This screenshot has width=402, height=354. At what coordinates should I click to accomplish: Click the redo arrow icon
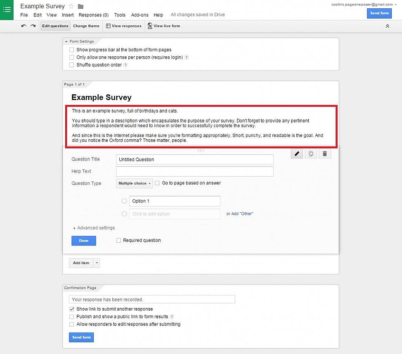pos(33,26)
